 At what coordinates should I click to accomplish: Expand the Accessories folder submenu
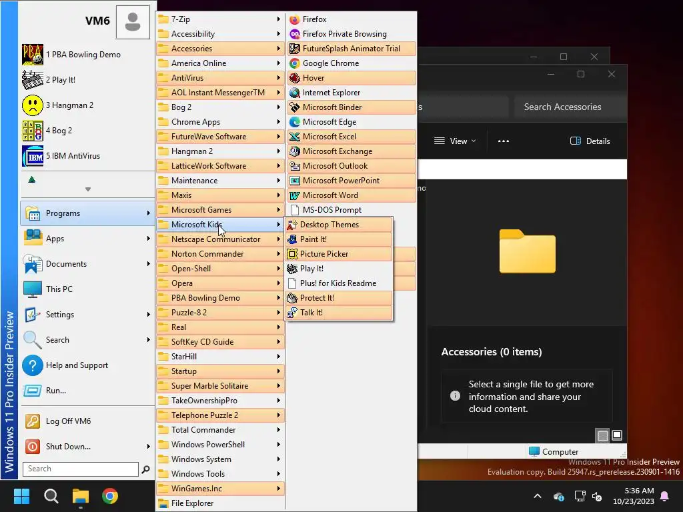[x=220, y=48]
